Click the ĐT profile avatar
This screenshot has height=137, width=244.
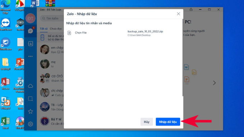click(30, 18)
